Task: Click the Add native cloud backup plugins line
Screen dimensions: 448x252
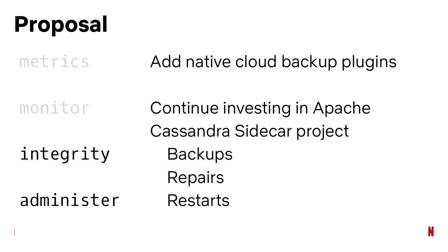Action: pos(273,62)
